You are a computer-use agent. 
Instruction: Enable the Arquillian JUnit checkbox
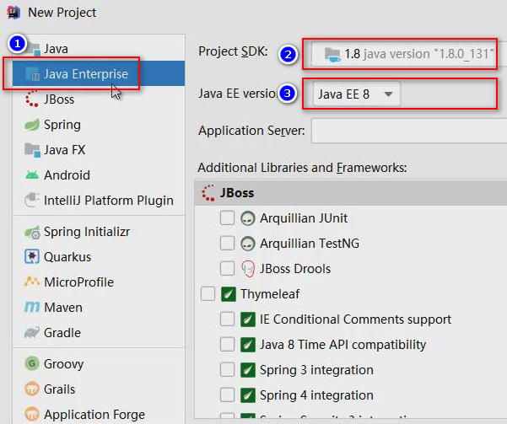(x=227, y=218)
